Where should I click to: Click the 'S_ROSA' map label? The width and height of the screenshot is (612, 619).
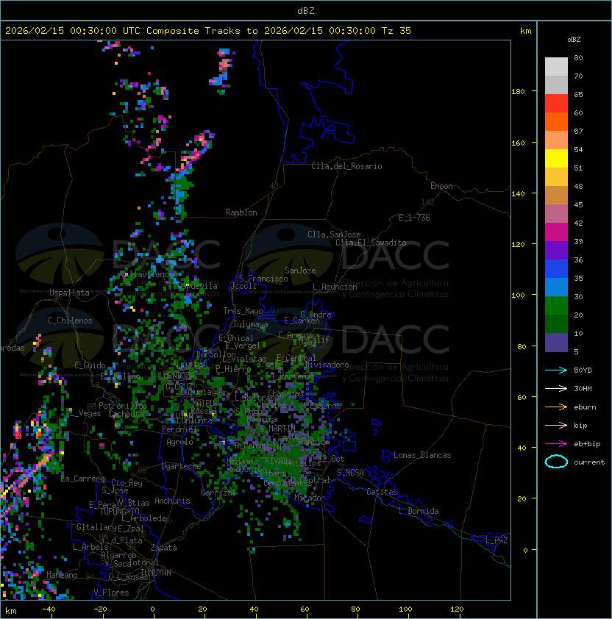point(350,472)
